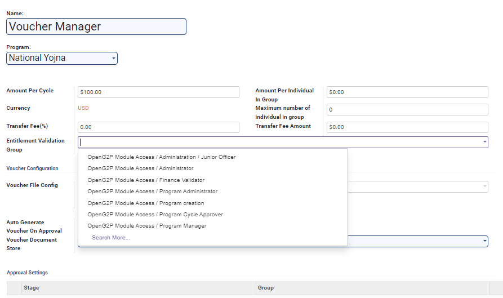The width and height of the screenshot is (503, 298).
Task: Pick the Program Administrator option
Action: 152,192
